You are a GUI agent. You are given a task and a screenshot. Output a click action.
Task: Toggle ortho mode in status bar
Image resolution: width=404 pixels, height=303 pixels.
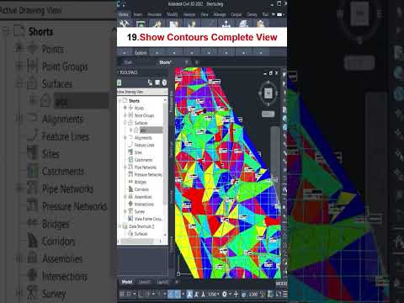tap(141, 294)
